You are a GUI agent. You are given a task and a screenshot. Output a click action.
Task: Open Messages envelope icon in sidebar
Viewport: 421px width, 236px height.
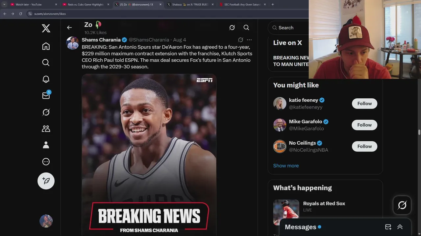coord(46,95)
